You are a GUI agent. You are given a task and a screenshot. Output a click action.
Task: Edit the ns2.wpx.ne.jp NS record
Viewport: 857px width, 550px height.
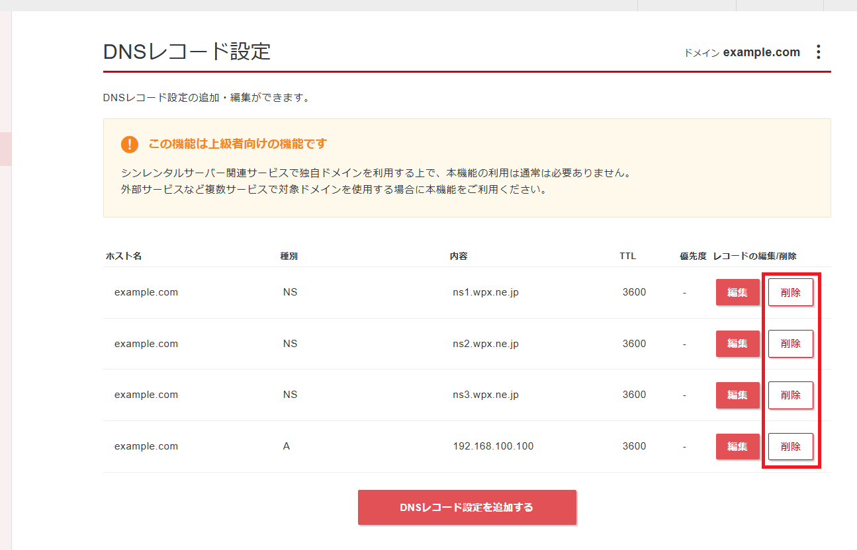pos(738,344)
